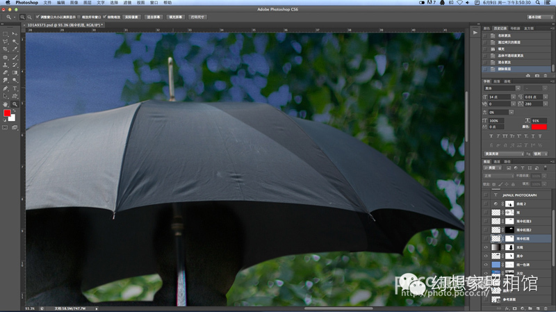The width and height of the screenshot is (556, 312).
Task: Click 93.3% zoom field in status bar
Action: point(30,309)
